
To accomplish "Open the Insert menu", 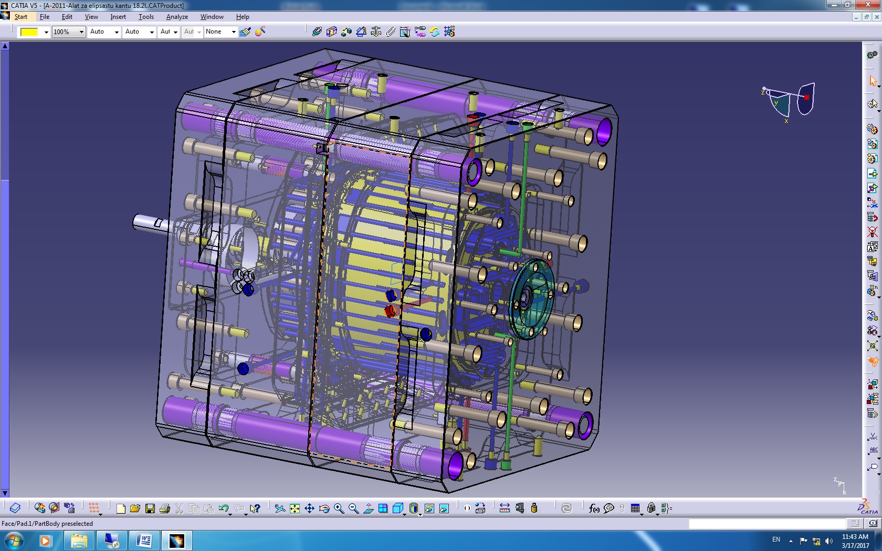I will (118, 17).
